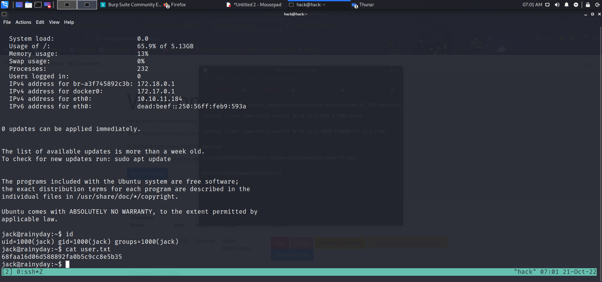Switch to Burp Suite Community taskbar window
602x282 pixels.
[131, 5]
